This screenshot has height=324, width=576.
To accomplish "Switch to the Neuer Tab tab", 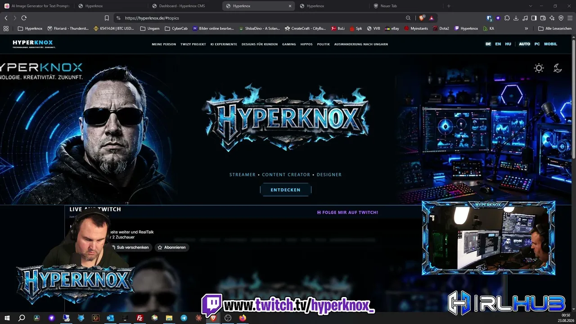I will [x=406, y=6].
